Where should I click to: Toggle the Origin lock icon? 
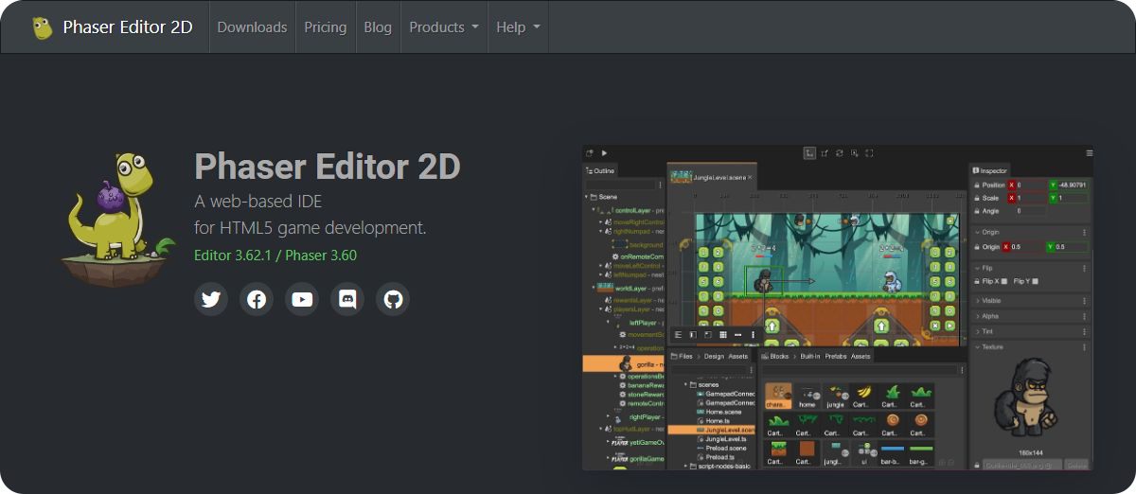tap(976, 247)
